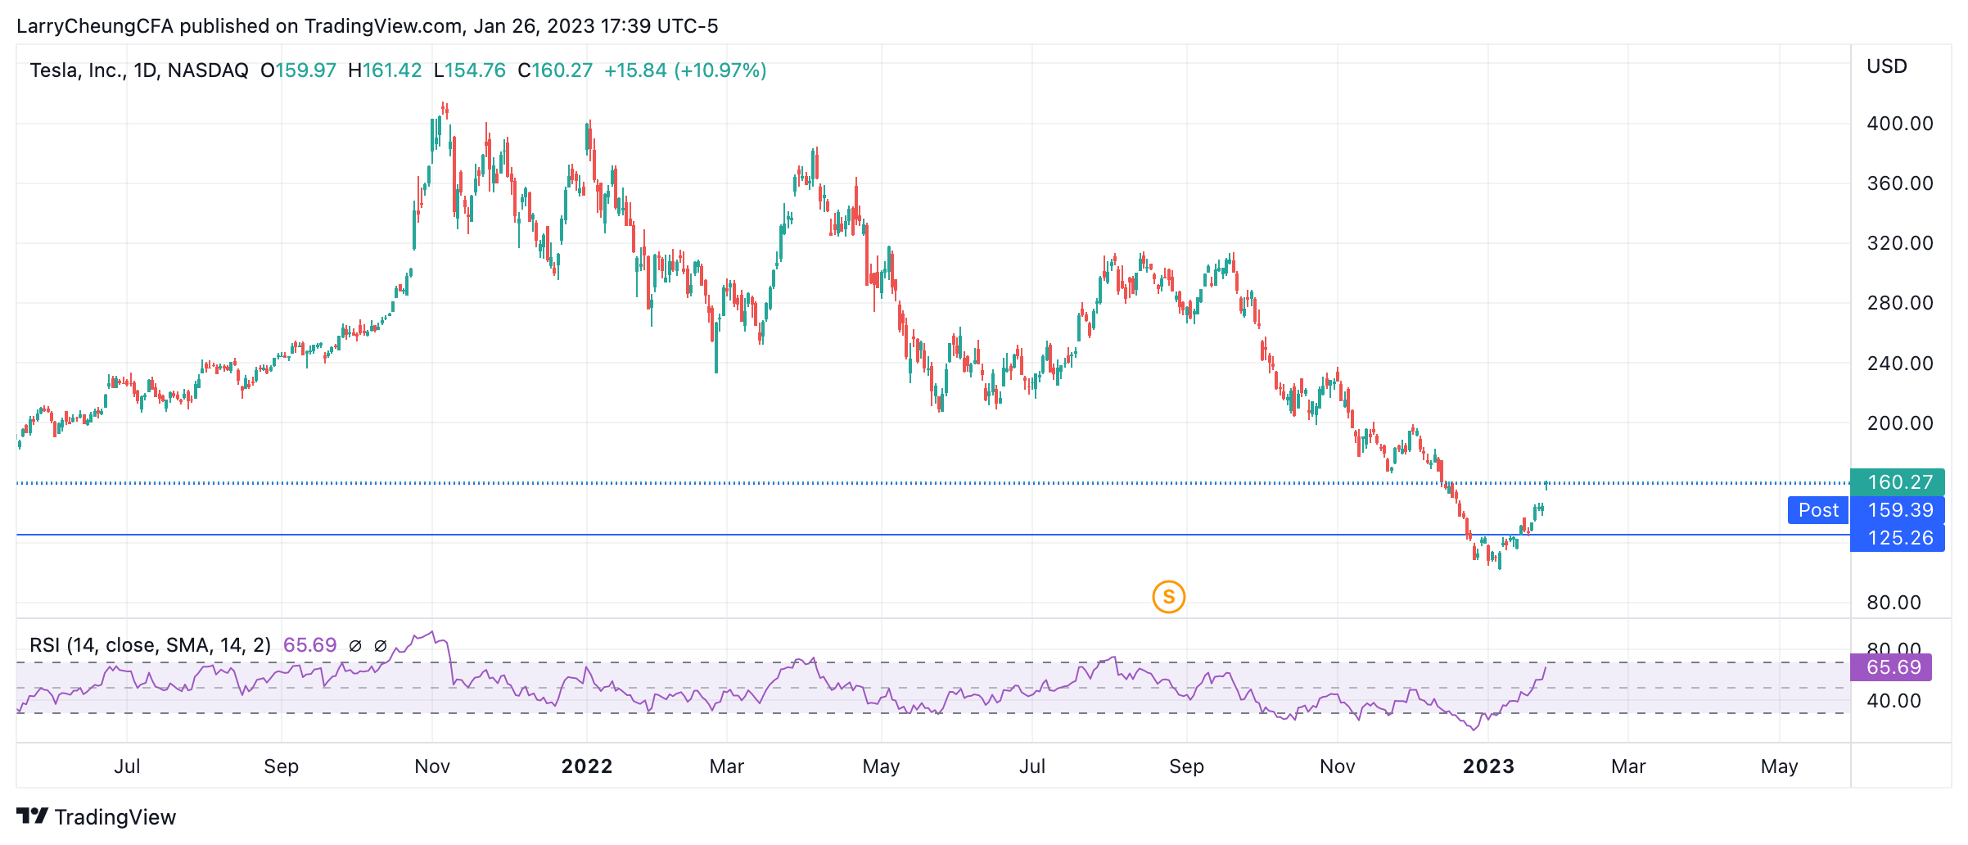Click the Nov label before 2022

pyautogui.click(x=432, y=766)
